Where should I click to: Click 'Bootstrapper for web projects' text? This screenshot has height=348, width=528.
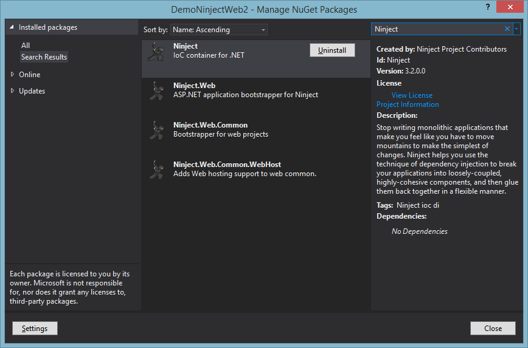tap(221, 134)
